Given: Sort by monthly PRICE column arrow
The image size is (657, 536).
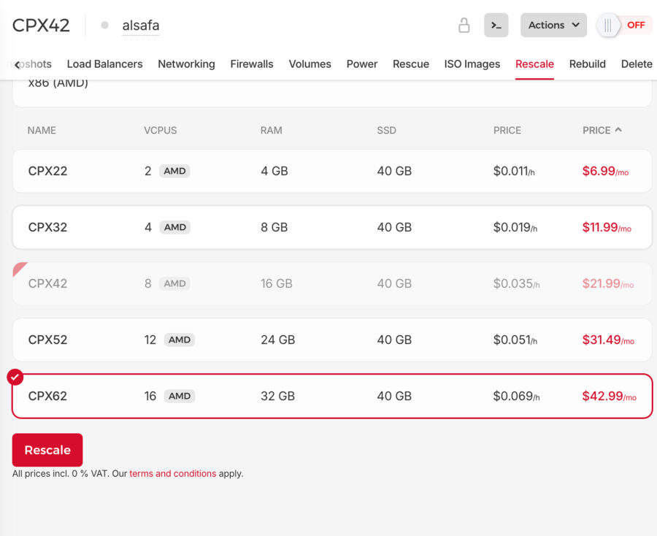Looking at the screenshot, I should [618, 130].
